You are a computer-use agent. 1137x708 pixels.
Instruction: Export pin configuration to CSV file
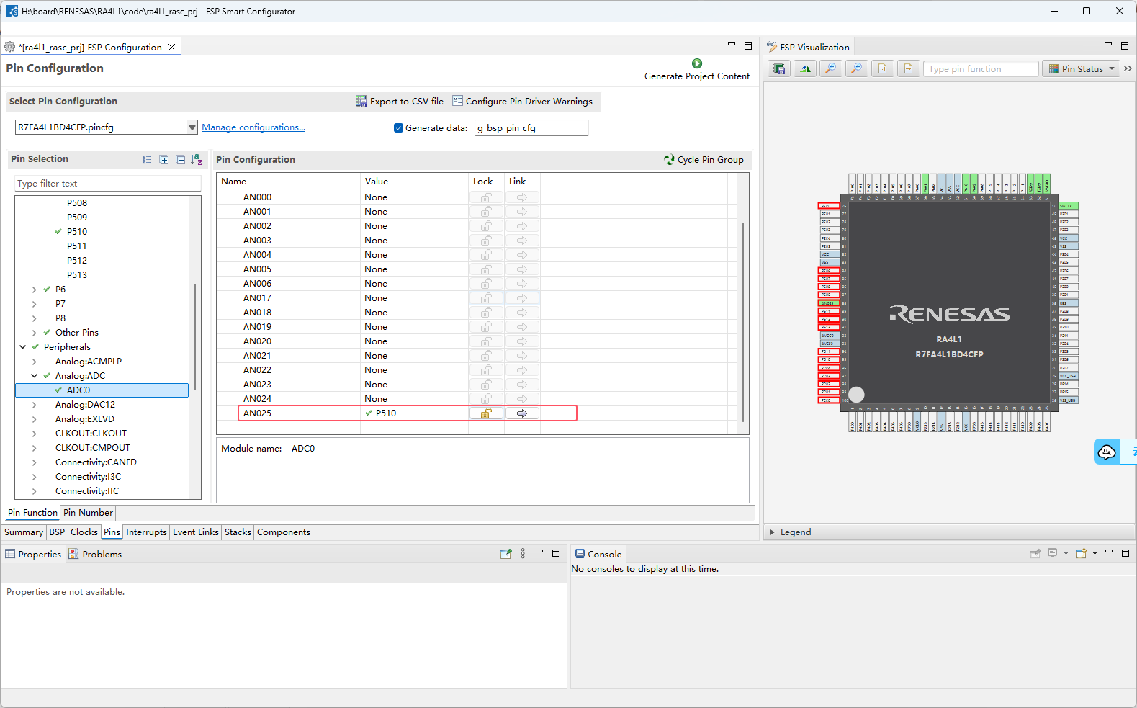point(400,102)
